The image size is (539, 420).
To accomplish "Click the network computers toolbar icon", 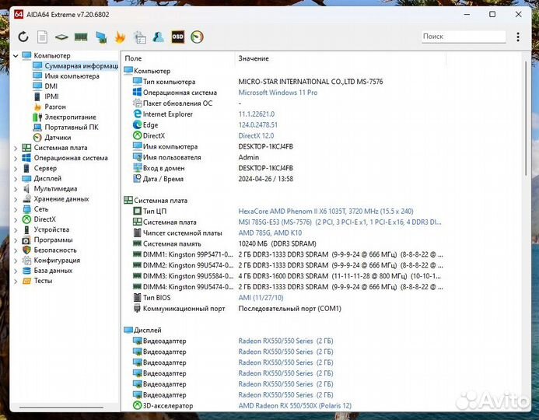I will point(101,37).
